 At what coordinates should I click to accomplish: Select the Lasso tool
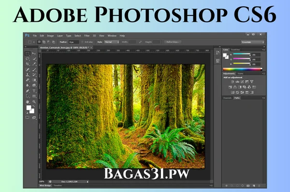[28, 59]
